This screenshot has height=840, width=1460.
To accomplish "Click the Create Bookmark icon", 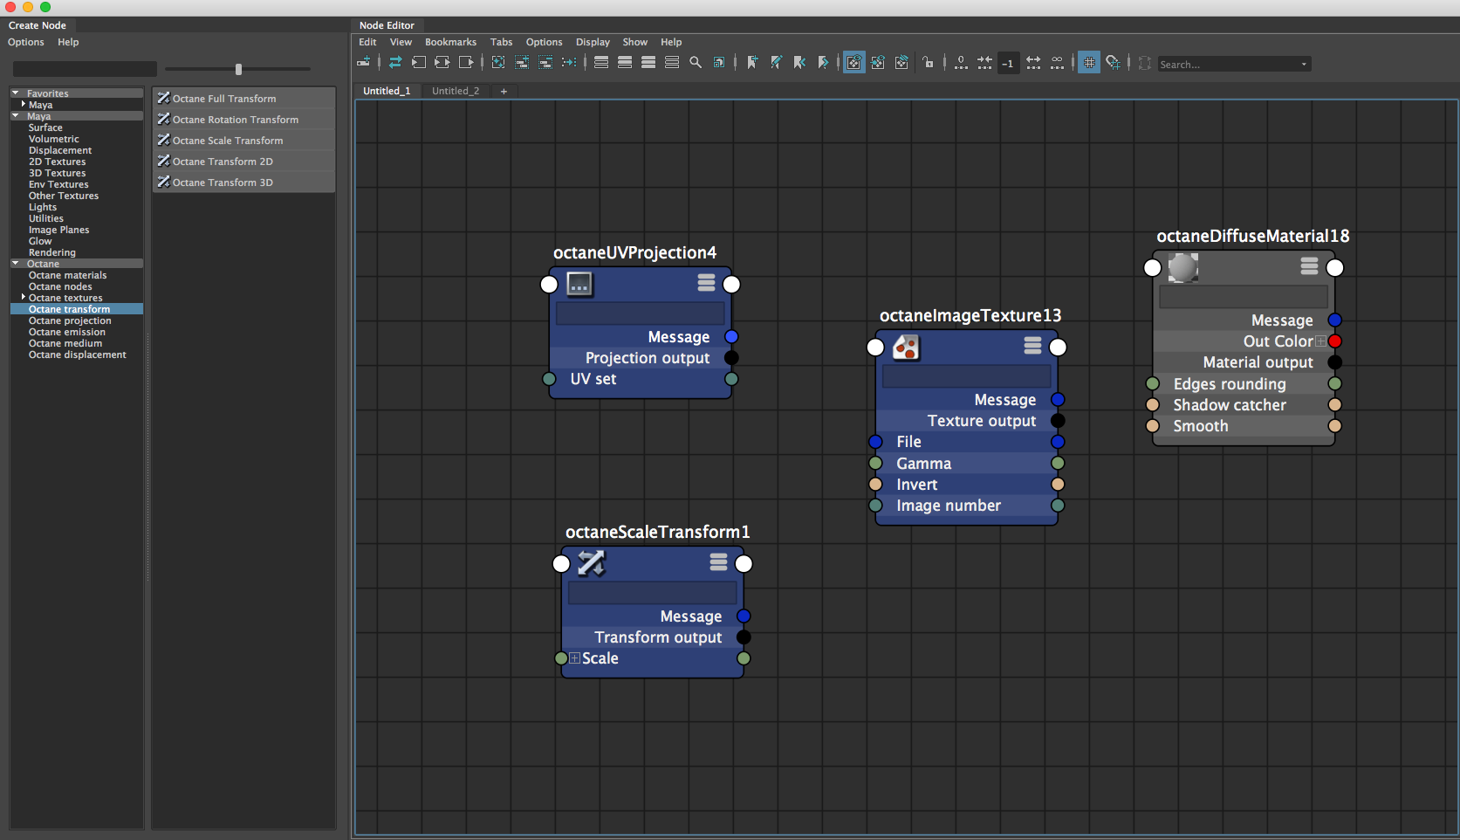I will [752, 63].
